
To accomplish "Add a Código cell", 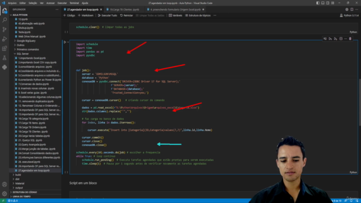I will tap(69, 15).
